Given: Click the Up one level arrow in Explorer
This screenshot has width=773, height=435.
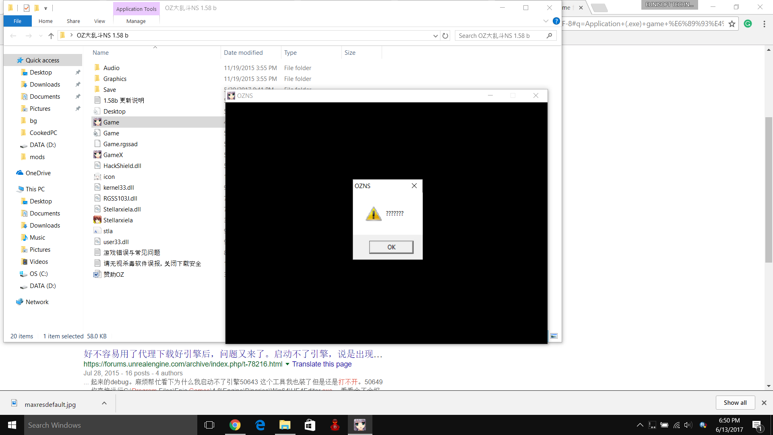Looking at the screenshot, I should (51, 35).
